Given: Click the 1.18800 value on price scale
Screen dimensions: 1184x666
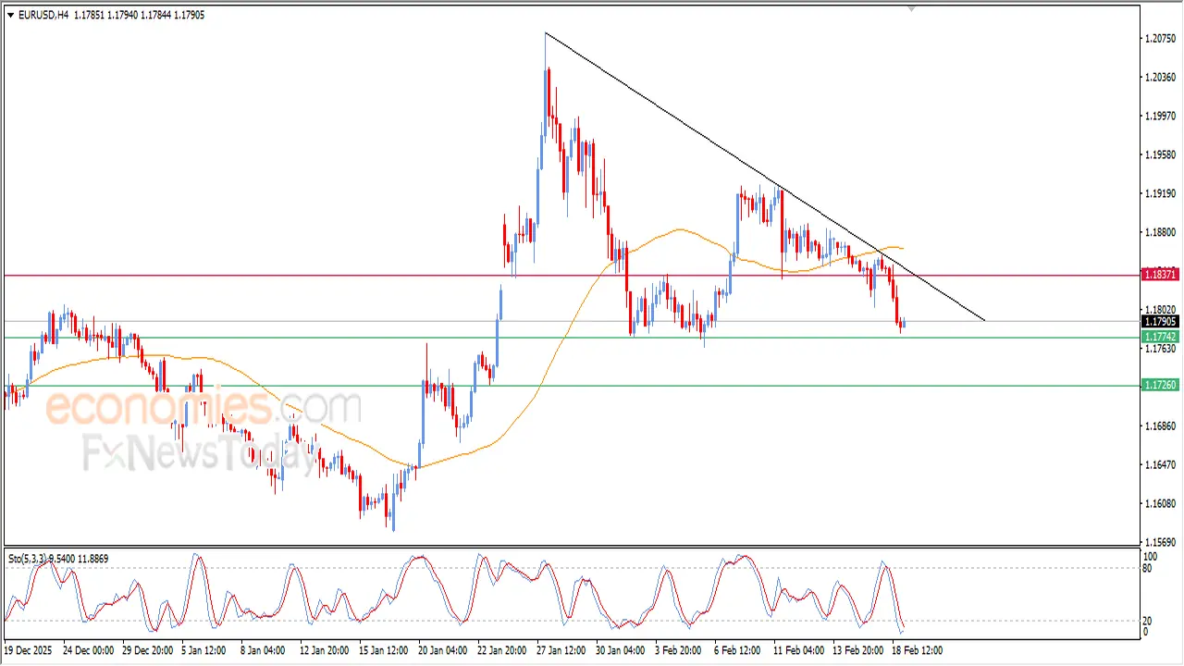Looking at the screenshot, I should (x=1160, y=232).
